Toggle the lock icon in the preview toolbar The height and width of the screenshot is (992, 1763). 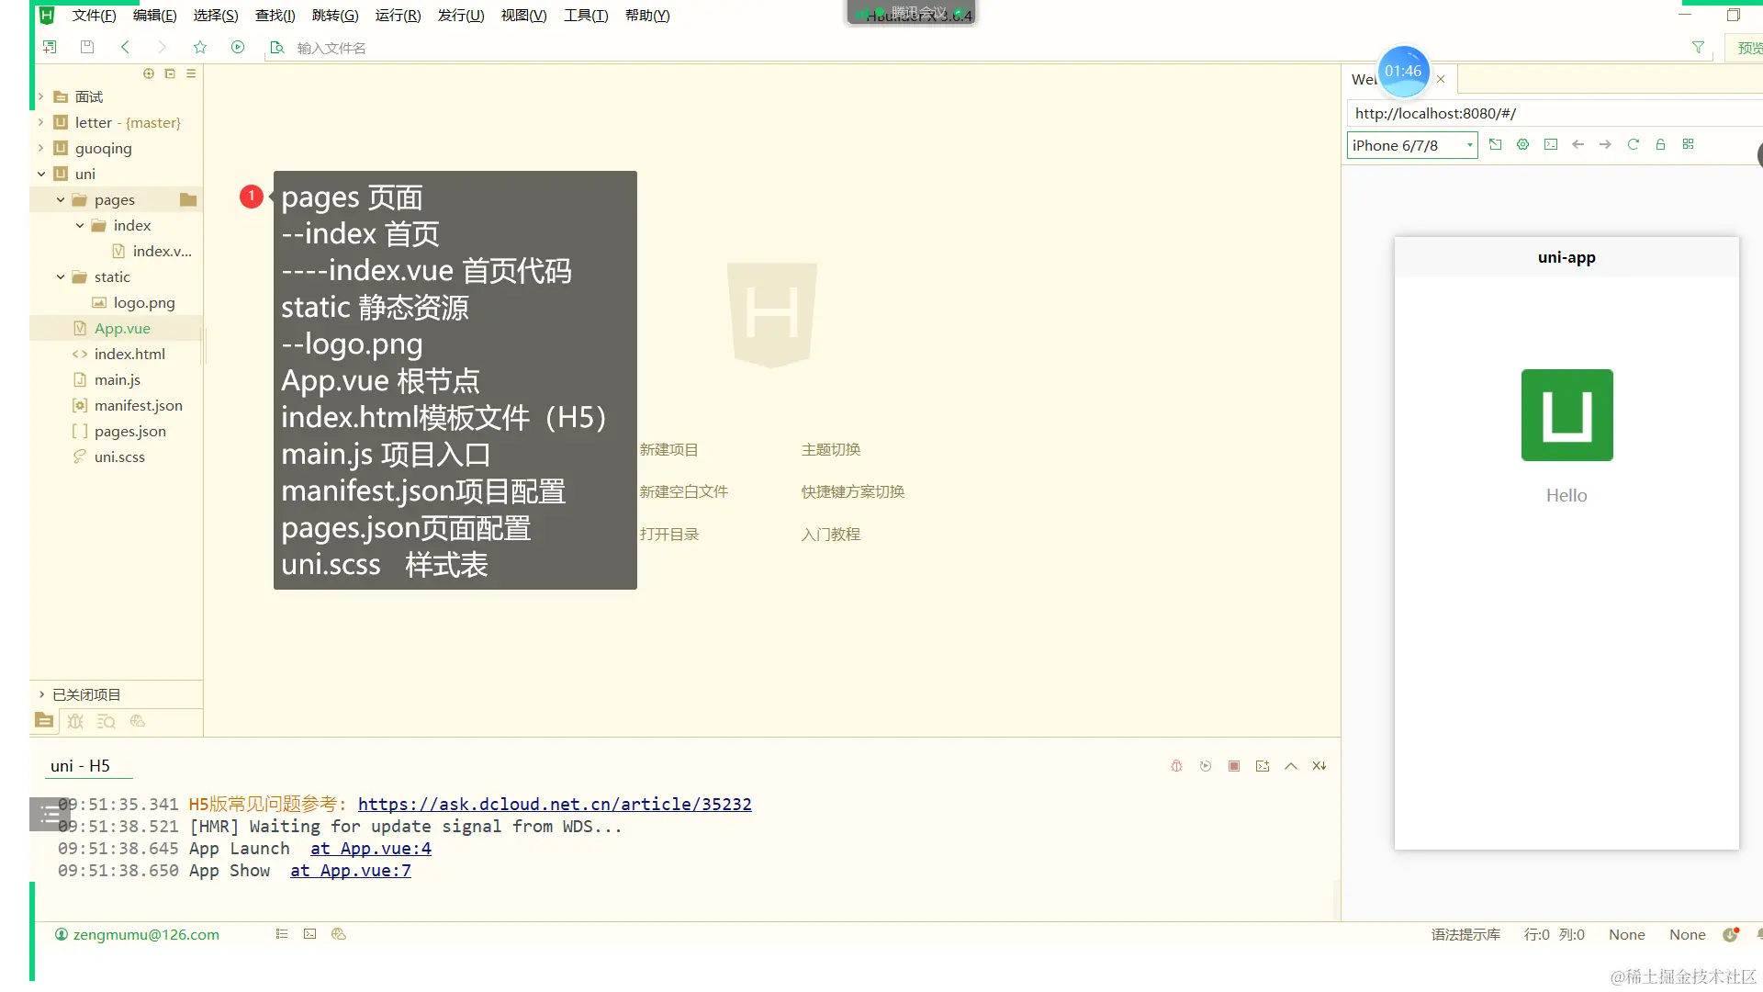pyautogui.click(x=1660, y=144)
